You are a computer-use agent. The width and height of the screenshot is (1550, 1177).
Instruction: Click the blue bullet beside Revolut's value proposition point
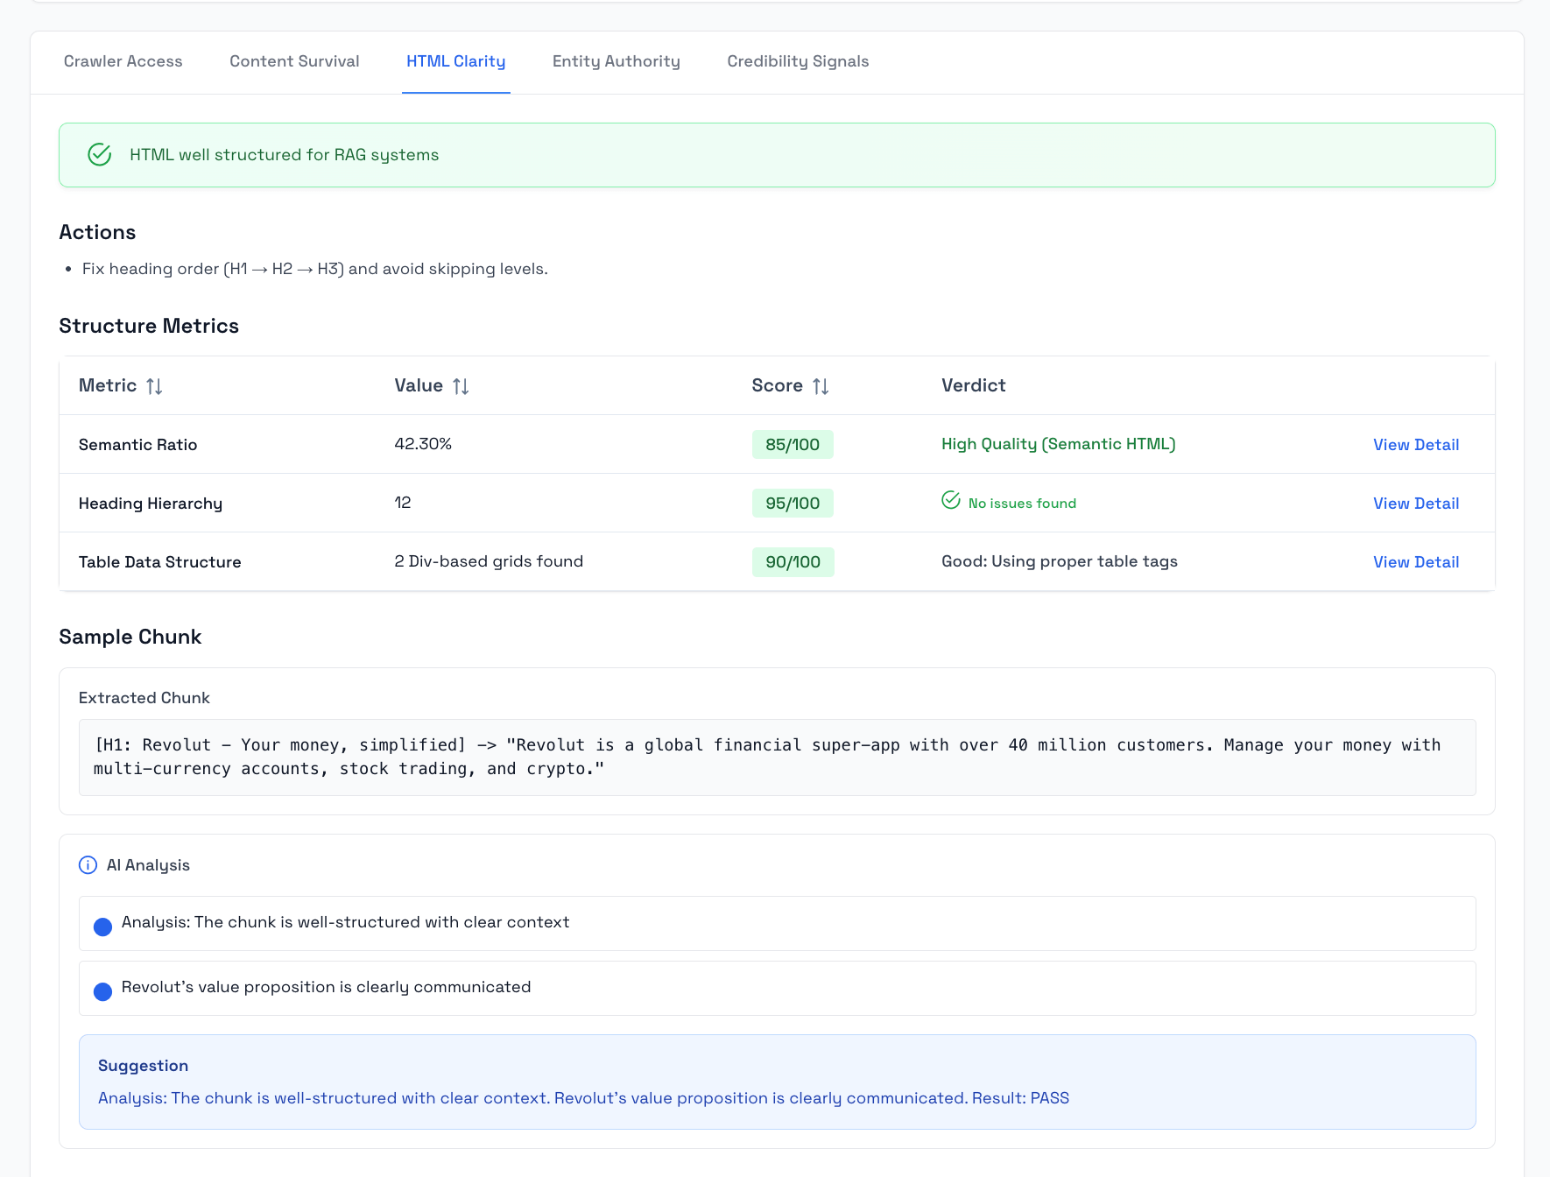click(x=102, y=990)
